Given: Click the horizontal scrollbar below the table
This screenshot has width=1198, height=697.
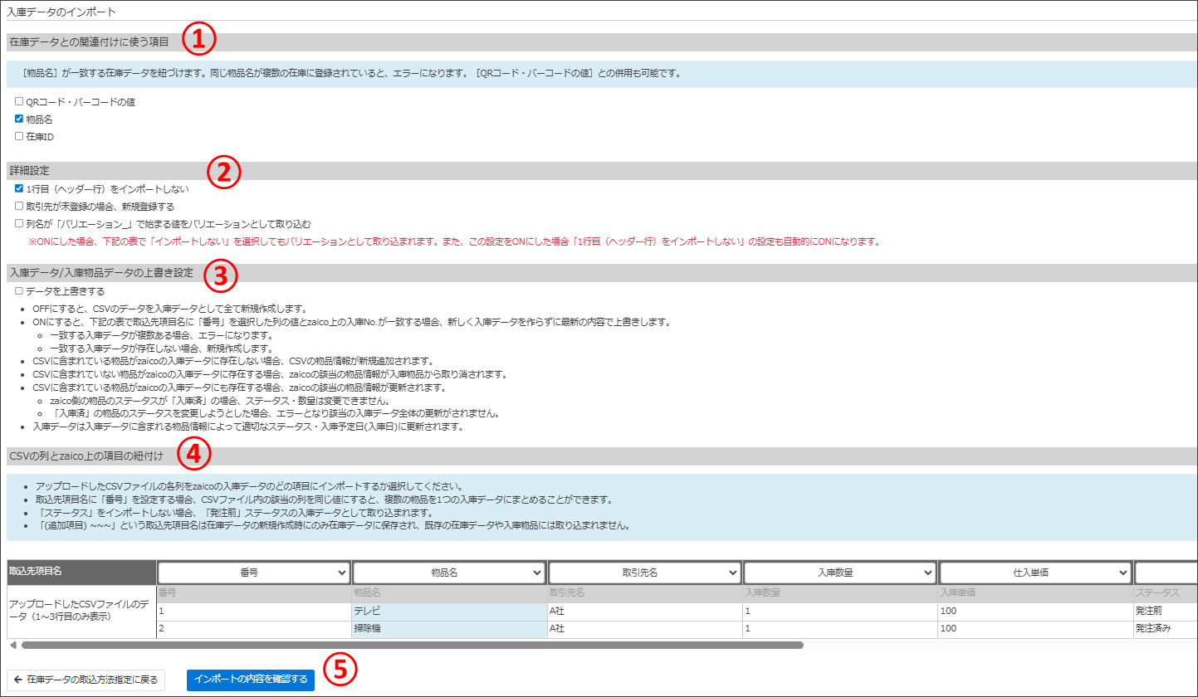Looking at the screenshot, I should tap(415, 643).
